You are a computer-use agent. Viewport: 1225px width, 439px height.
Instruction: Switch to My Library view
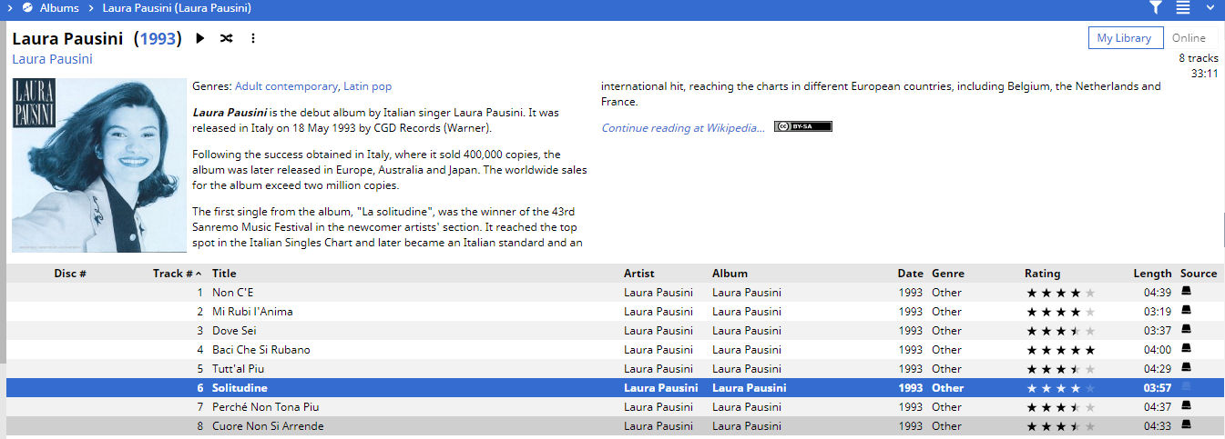click(1125, 38)
